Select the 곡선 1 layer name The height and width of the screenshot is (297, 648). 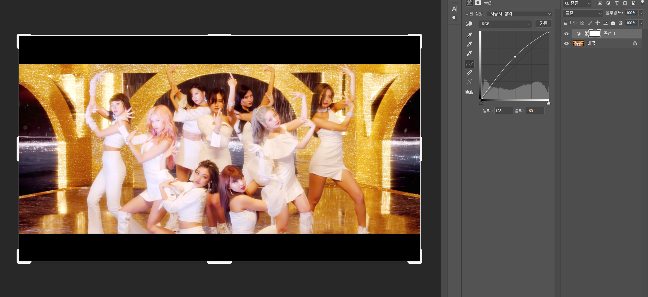point(610,34)
